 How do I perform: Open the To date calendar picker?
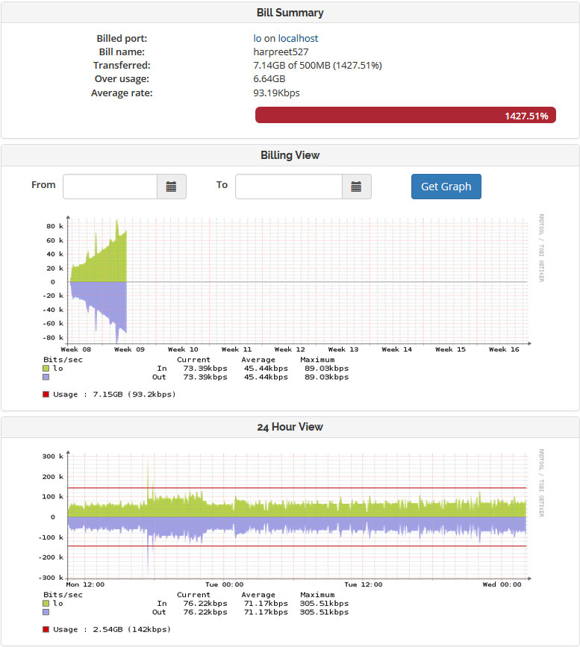click(x=356, y=187)
